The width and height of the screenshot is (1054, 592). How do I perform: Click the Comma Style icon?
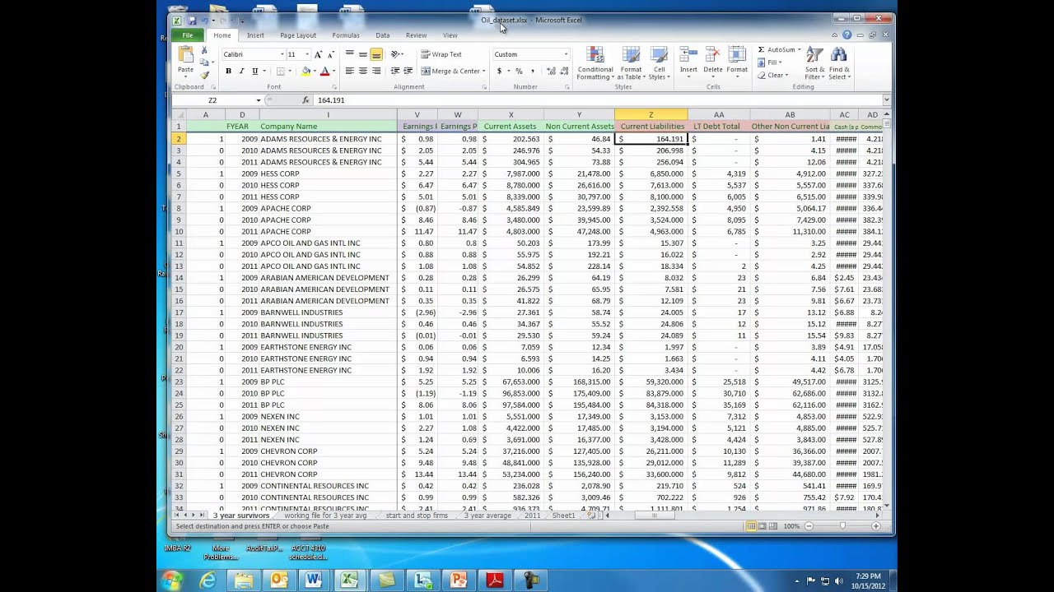click(532, 72)
